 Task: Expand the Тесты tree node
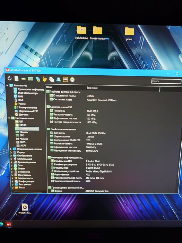click(13, 187)
